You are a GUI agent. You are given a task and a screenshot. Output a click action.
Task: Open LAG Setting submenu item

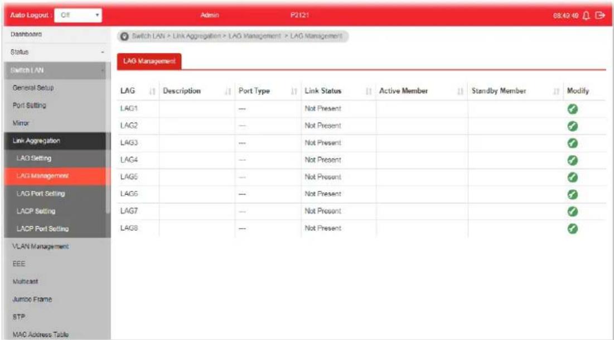coord(55,159)
